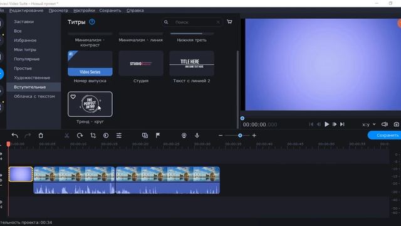Screen dimensions: 401x226
Task: Open the shopping cart store icon
Action: point(229,22)
